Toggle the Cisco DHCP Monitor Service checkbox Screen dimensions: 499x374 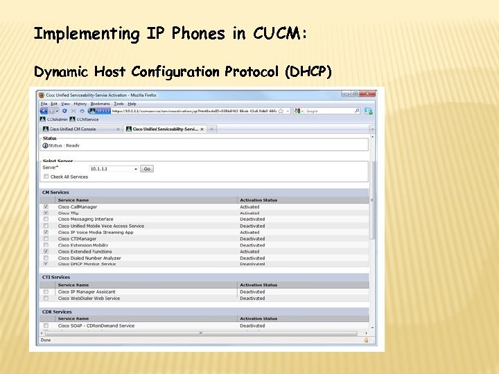(x=46, y=264)
